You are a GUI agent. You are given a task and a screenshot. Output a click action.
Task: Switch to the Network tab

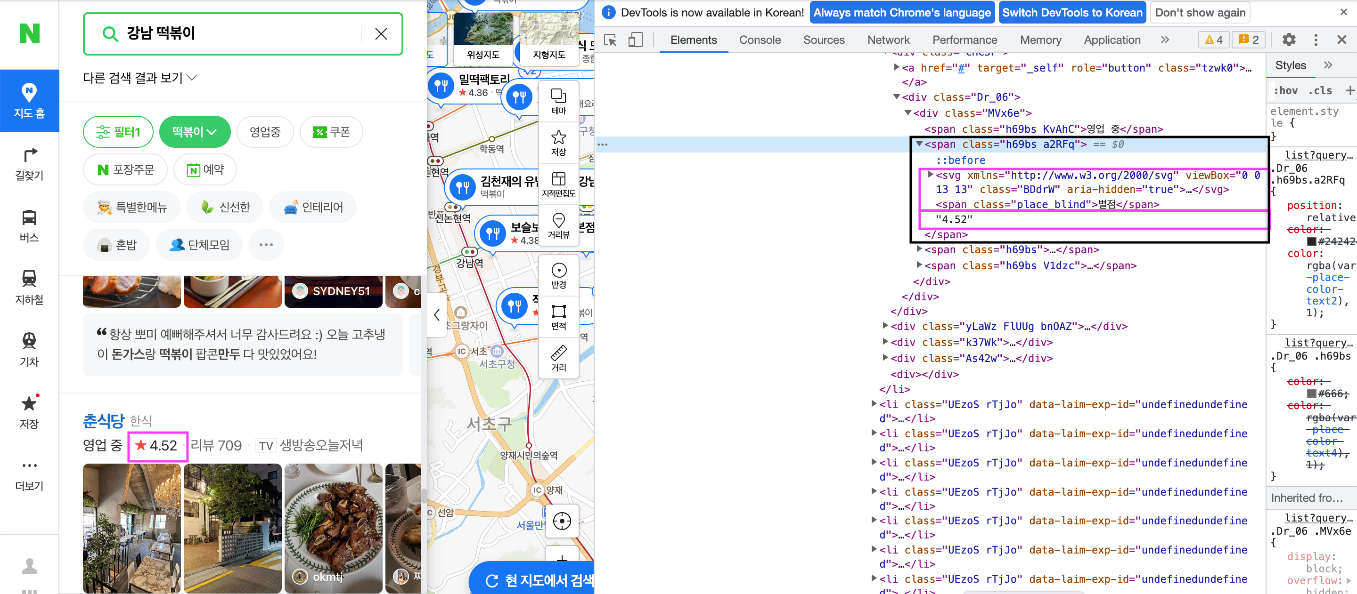tap(888, 40)
